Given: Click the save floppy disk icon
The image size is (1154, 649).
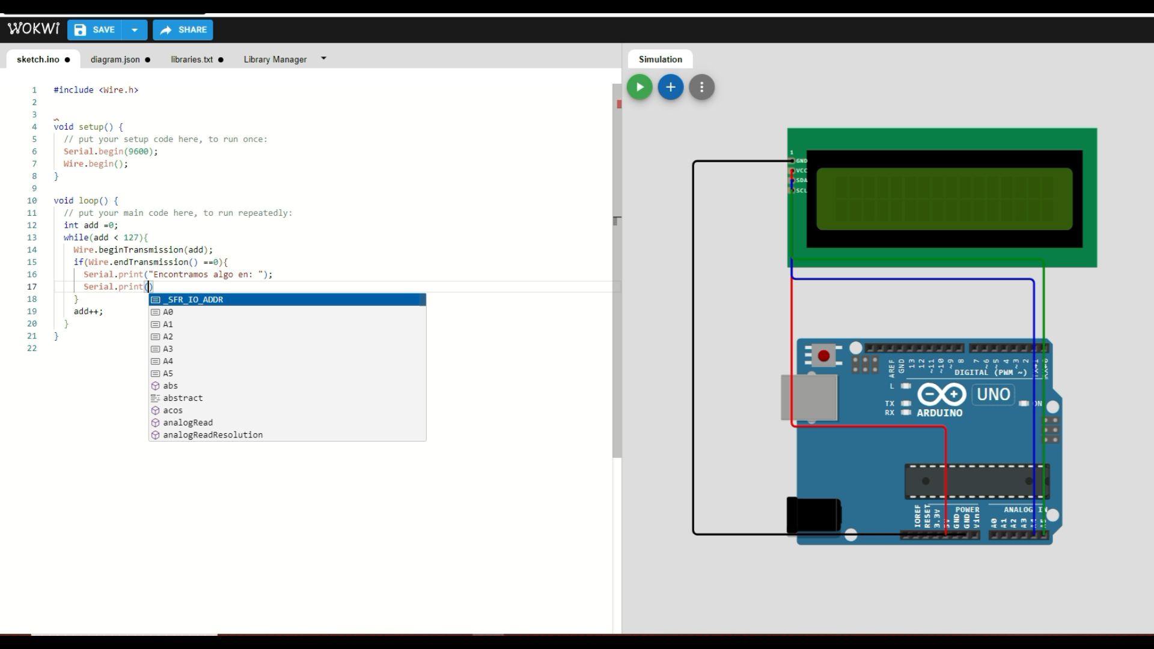Looking at the screenshot, I should 80,29.
